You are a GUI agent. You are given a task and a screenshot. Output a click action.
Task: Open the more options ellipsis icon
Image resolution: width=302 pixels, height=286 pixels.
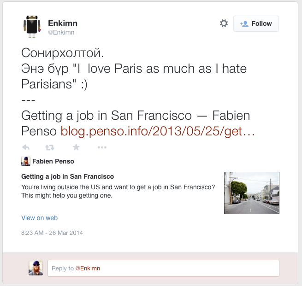[102, 147]
